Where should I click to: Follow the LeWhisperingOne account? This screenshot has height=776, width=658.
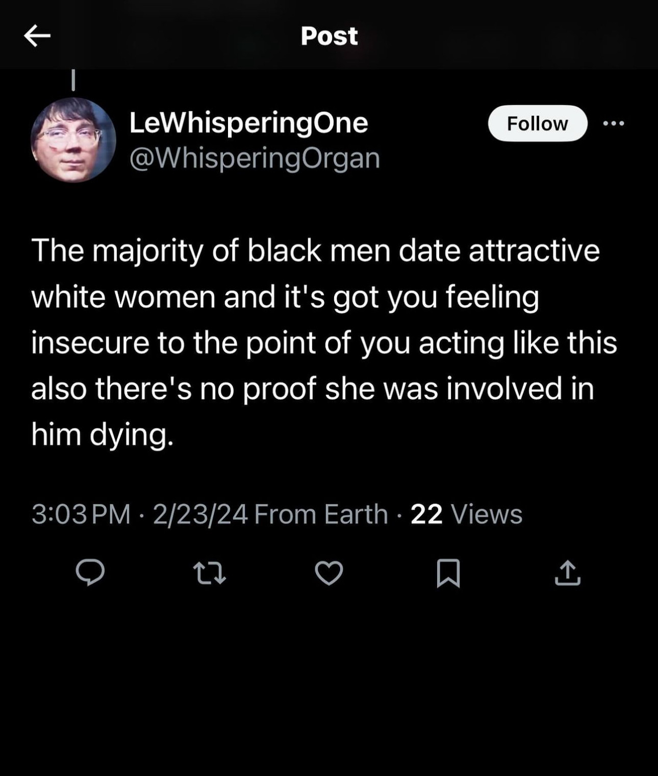coord(537,123)
